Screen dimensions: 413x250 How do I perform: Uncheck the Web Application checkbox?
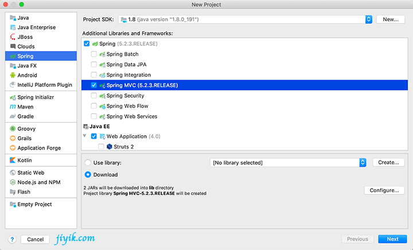pyautogui.click(x=93, y=136)
